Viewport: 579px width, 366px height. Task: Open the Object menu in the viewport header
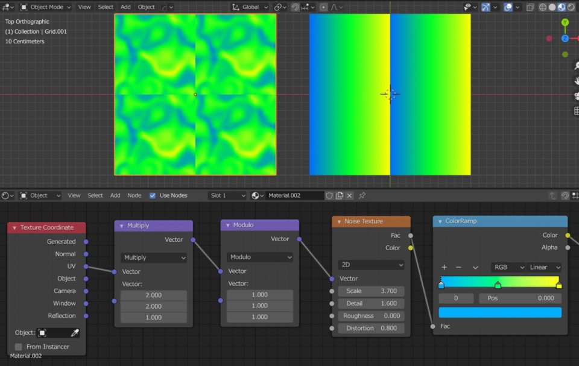145,7
